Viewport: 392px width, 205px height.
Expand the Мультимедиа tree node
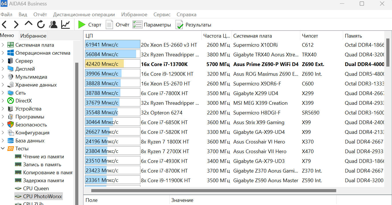coord(3,77)
